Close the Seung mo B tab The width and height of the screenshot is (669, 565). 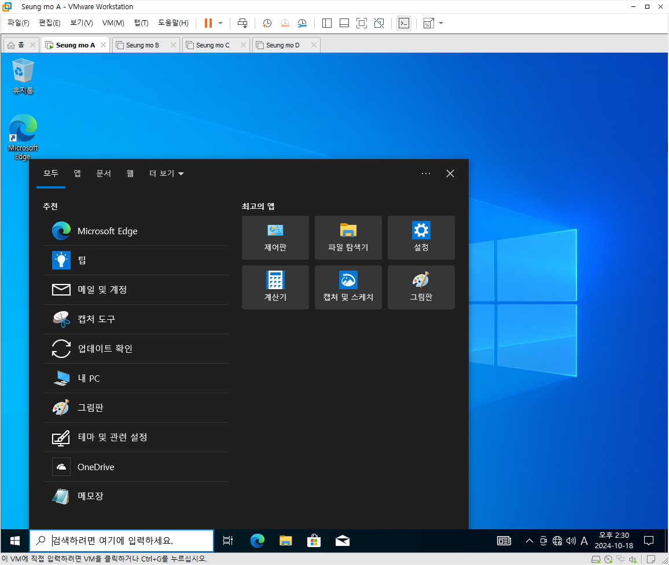click(x=173, y=45)
